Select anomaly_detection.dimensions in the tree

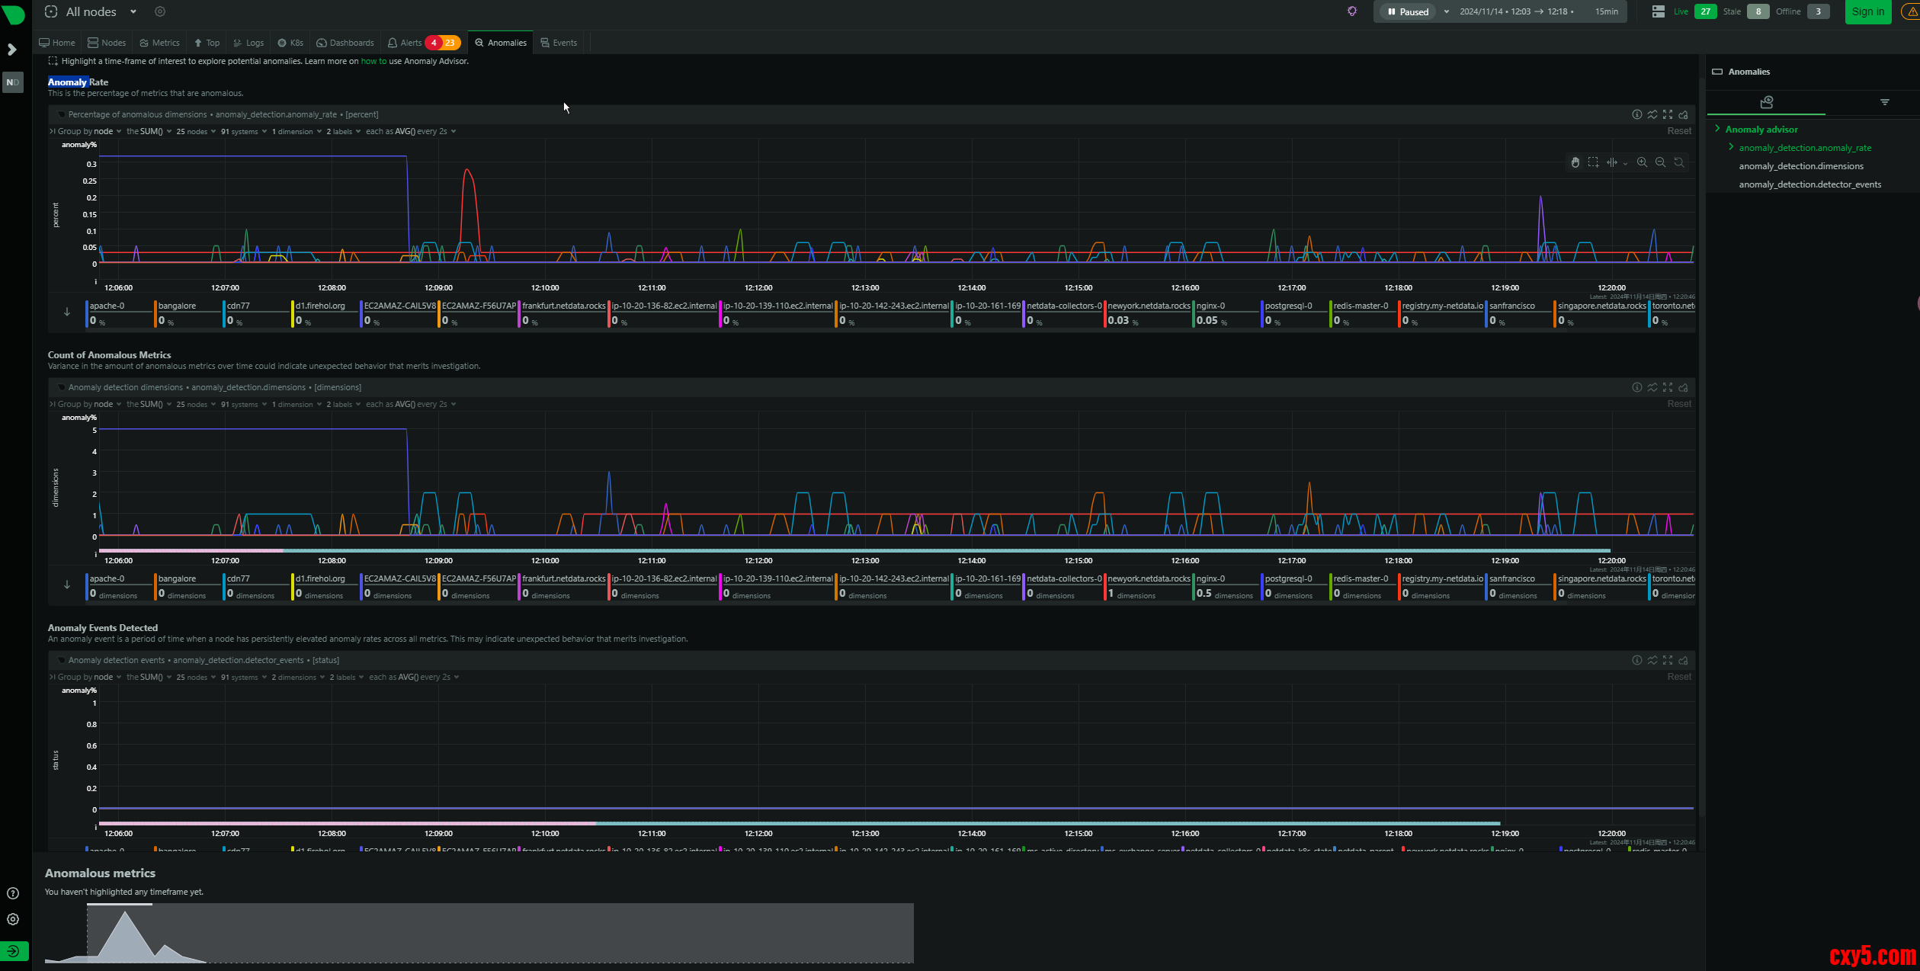1800,166
